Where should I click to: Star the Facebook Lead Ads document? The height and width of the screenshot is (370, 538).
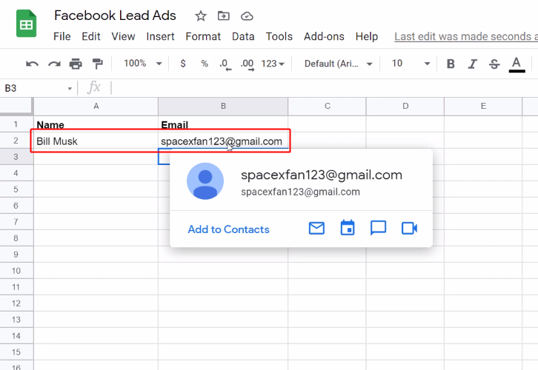click(201, 16)
